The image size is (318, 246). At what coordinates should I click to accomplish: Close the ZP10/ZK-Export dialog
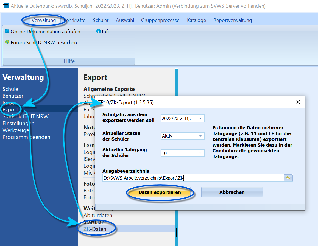pyautogui.click(x=298, y=102)
